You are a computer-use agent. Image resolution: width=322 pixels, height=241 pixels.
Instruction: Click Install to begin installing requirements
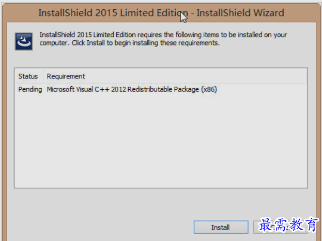pyautogui.click(x=221, y=227)
